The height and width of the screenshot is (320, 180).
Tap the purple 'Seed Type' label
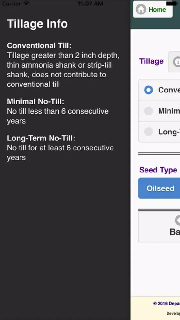pyautogui.click(x=158, y=170)
